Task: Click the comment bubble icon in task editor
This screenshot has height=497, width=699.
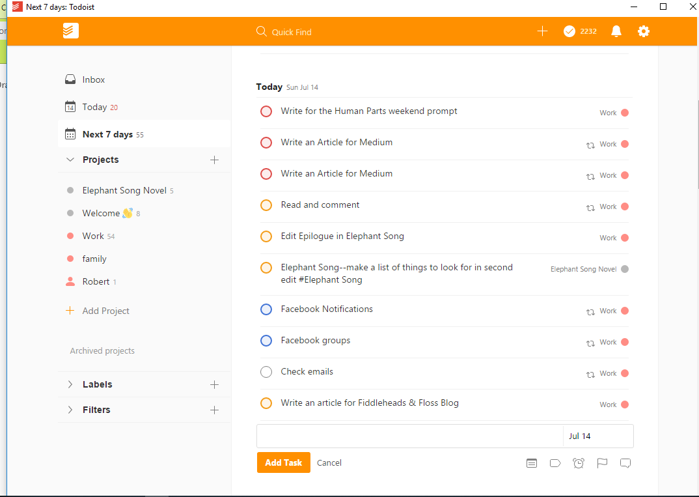Action: pos(625,463)
